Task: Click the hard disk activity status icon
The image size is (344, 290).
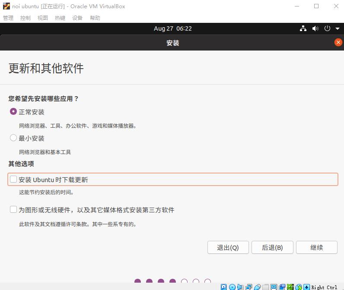Action: click(x=223, y=287)
